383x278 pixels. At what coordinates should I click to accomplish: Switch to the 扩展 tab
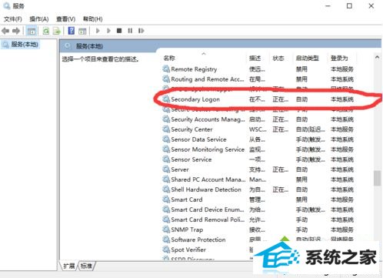(x=69, y=266)
